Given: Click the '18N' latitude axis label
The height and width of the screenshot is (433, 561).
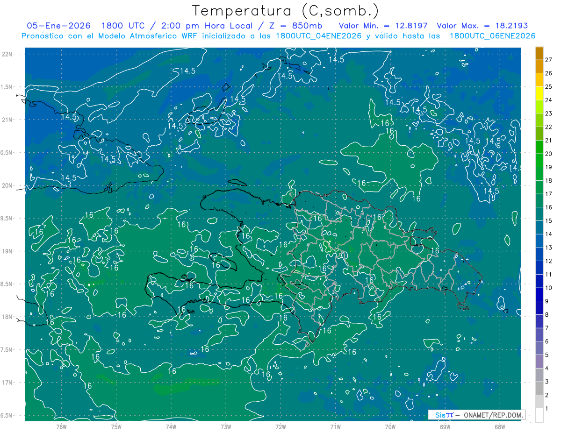Looking at the screenshot, I should (x=7, y=317).
